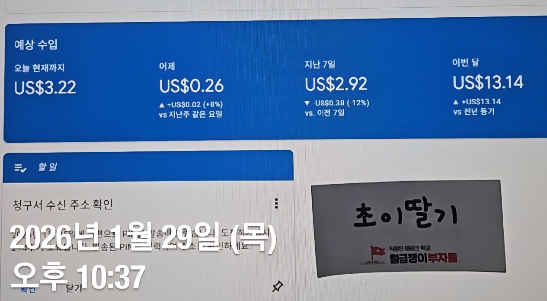Select yesterday's earnings US$0.26

pyautogui.click(x=192, y=86)
